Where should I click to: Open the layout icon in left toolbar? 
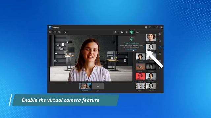(55, 32)
